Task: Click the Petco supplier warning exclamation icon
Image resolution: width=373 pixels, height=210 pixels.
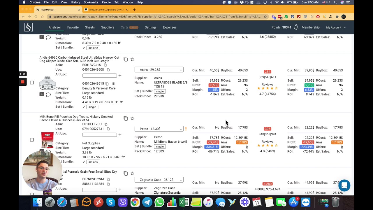Action: pos(186,129)
